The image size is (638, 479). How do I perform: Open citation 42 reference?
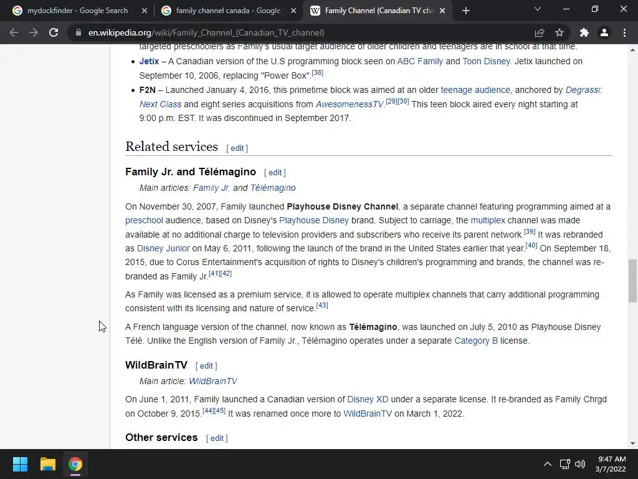coord(226,273)
